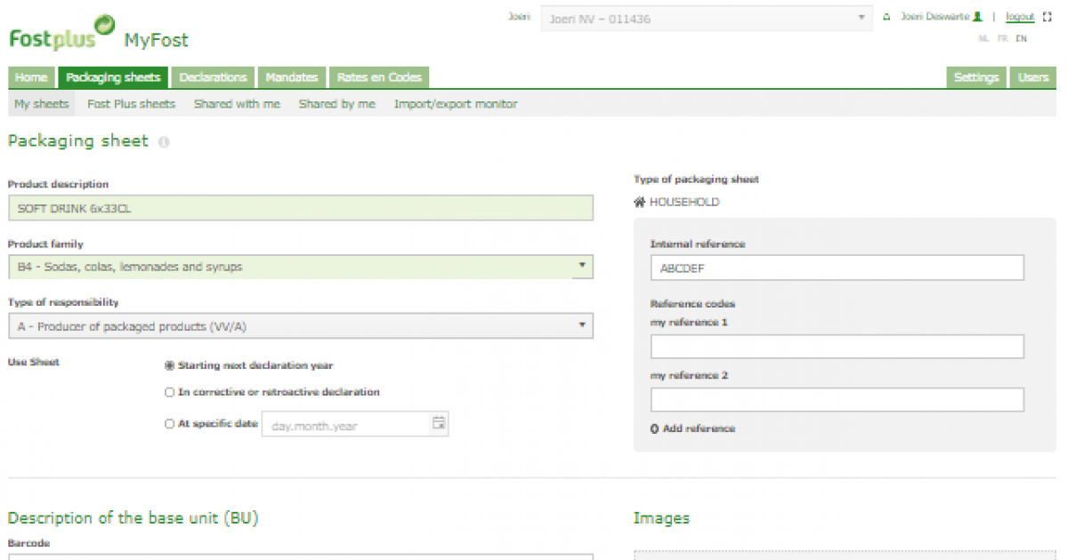Click the Fostplus logo
Image resolution: width=1068 pixels, height=560 pixels.
pos(61,34)
